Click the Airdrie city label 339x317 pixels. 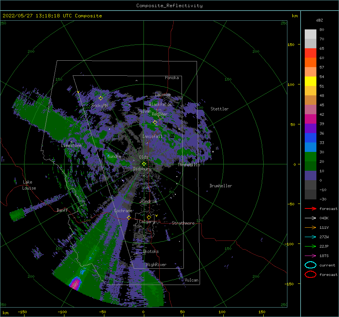148,201
